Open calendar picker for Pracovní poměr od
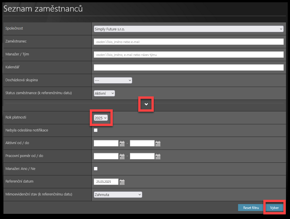Screen dimensions: 290x219 tap(122, 156)
